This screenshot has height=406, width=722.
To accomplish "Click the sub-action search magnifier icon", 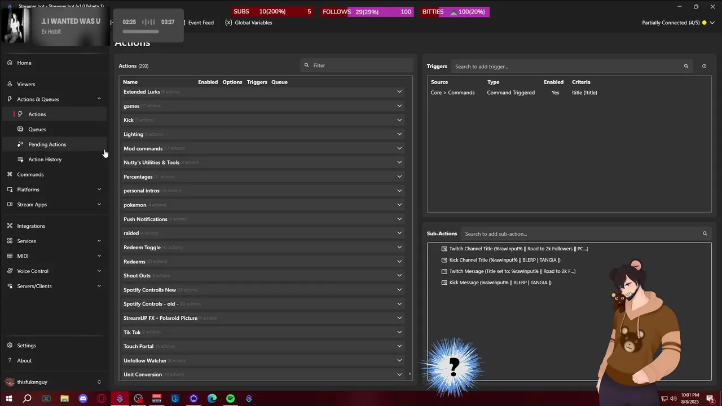I will click(x=705, y=233).
